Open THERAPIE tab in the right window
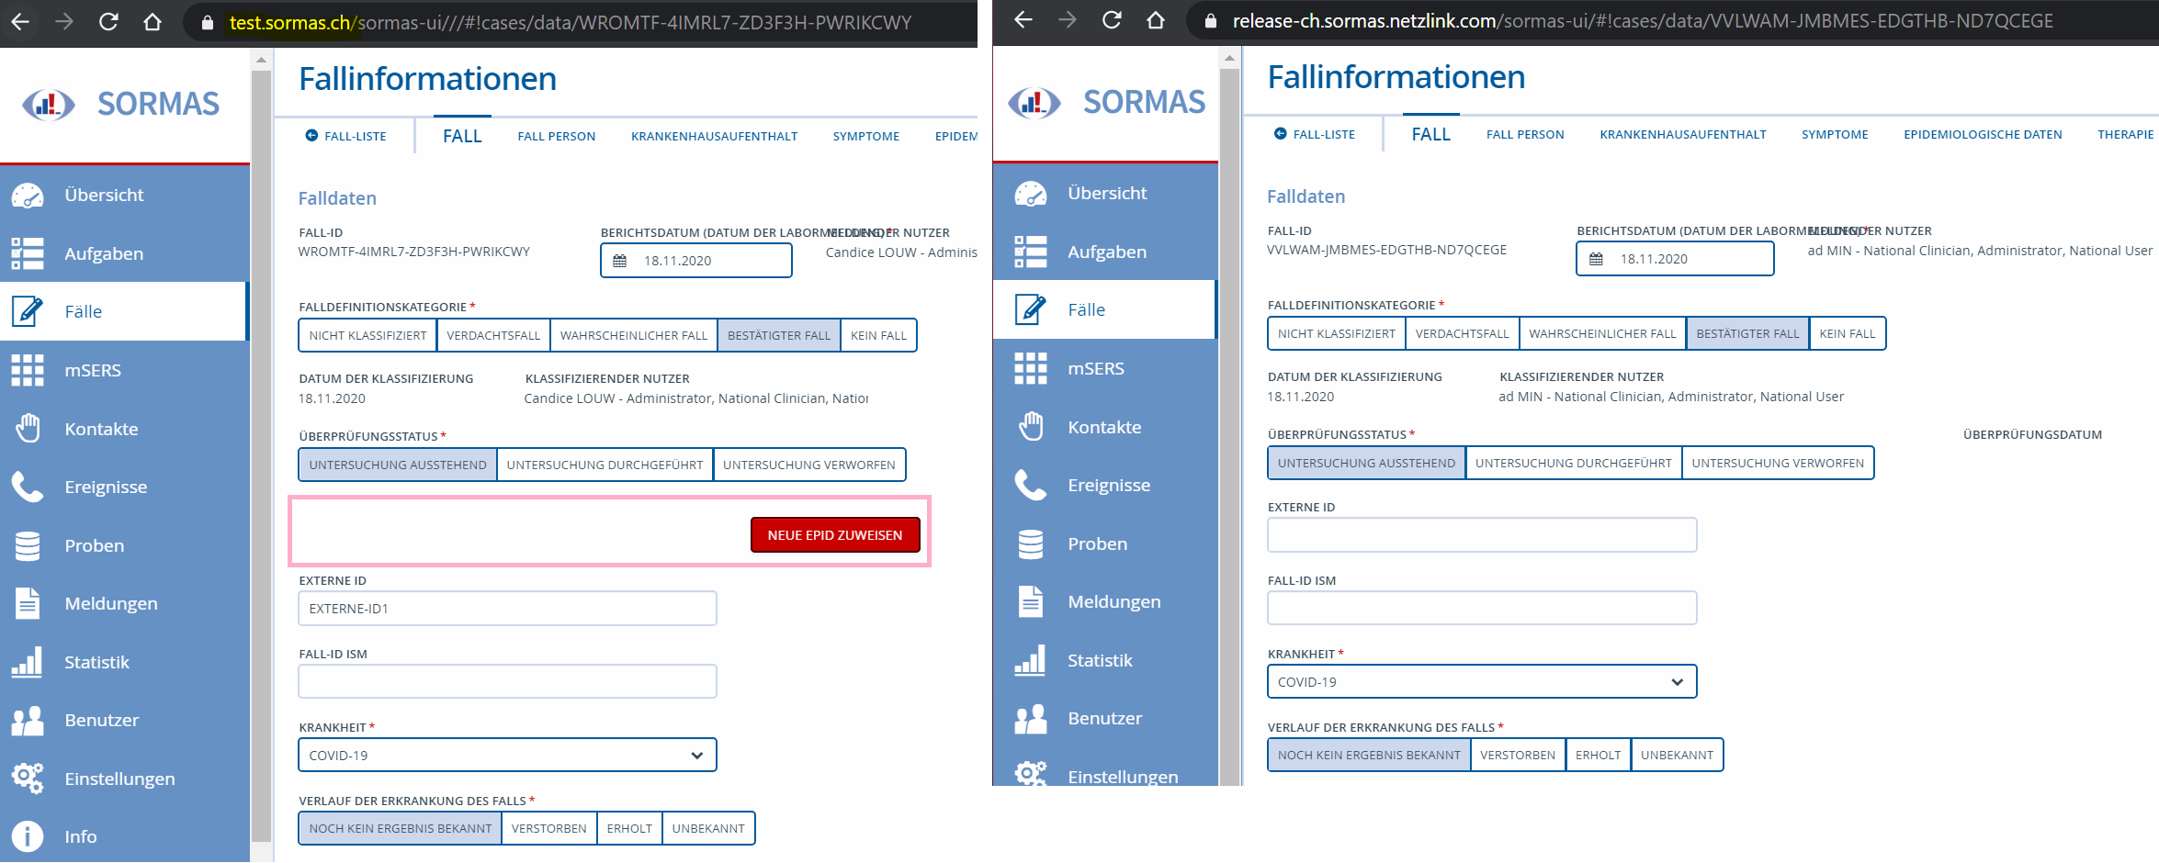 2125,134
